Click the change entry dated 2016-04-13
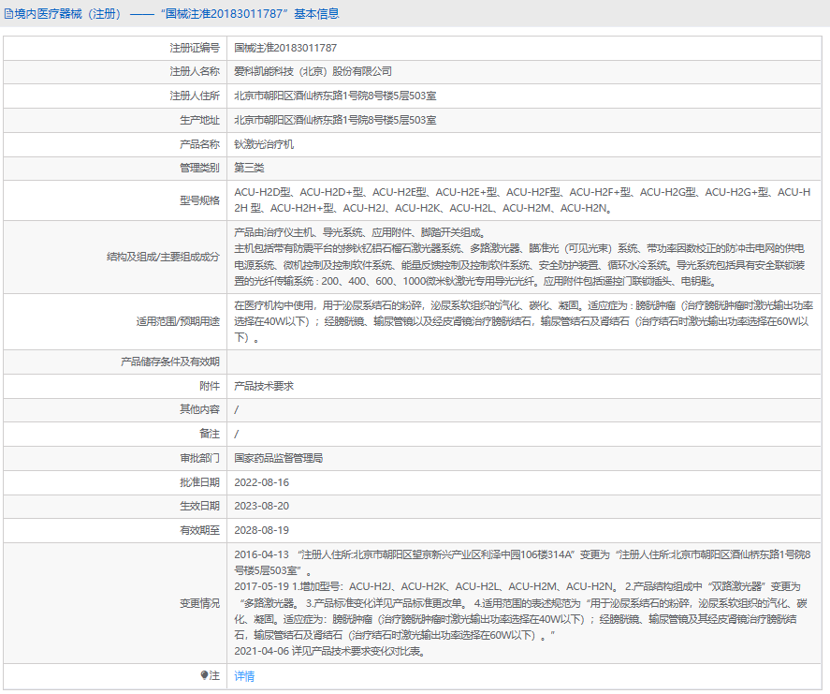830x694 pixels. point(522,563)
